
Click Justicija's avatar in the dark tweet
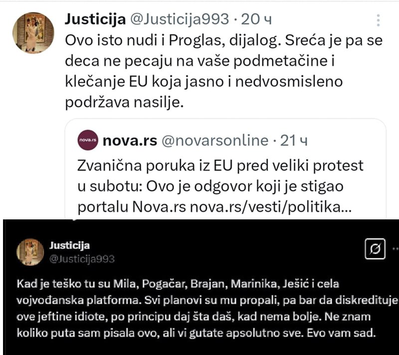point(30,252)
